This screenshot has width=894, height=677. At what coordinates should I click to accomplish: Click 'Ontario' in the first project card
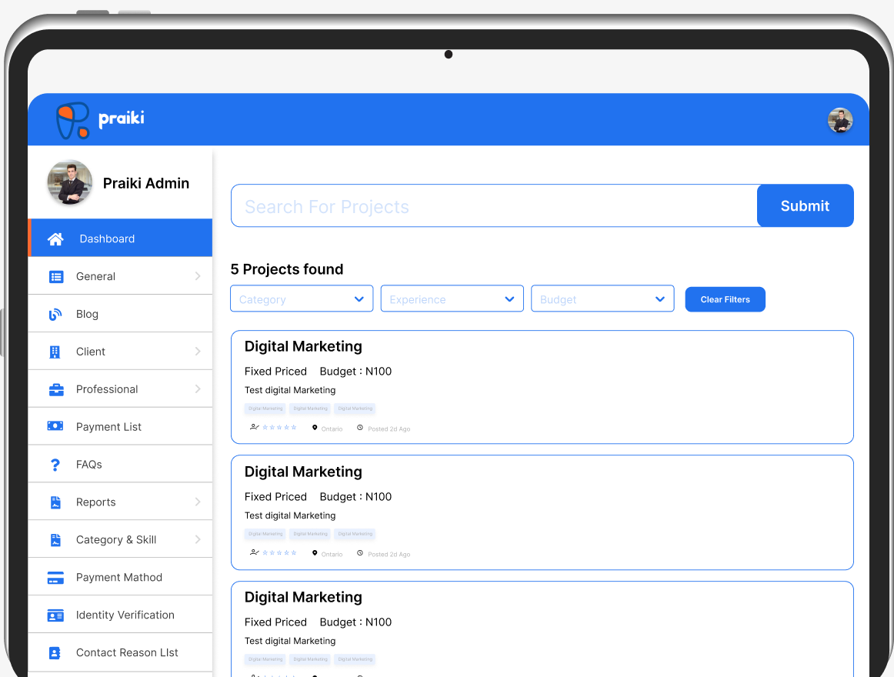pos(332,429)
